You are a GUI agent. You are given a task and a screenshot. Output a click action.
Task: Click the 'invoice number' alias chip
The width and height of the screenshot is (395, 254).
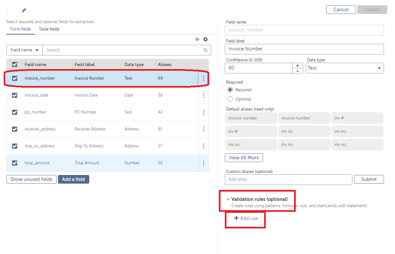click(251, 118)
